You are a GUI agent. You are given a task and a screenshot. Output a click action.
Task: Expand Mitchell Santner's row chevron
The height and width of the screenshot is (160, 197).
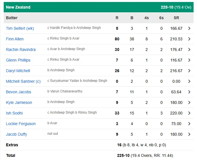point(189,81)
